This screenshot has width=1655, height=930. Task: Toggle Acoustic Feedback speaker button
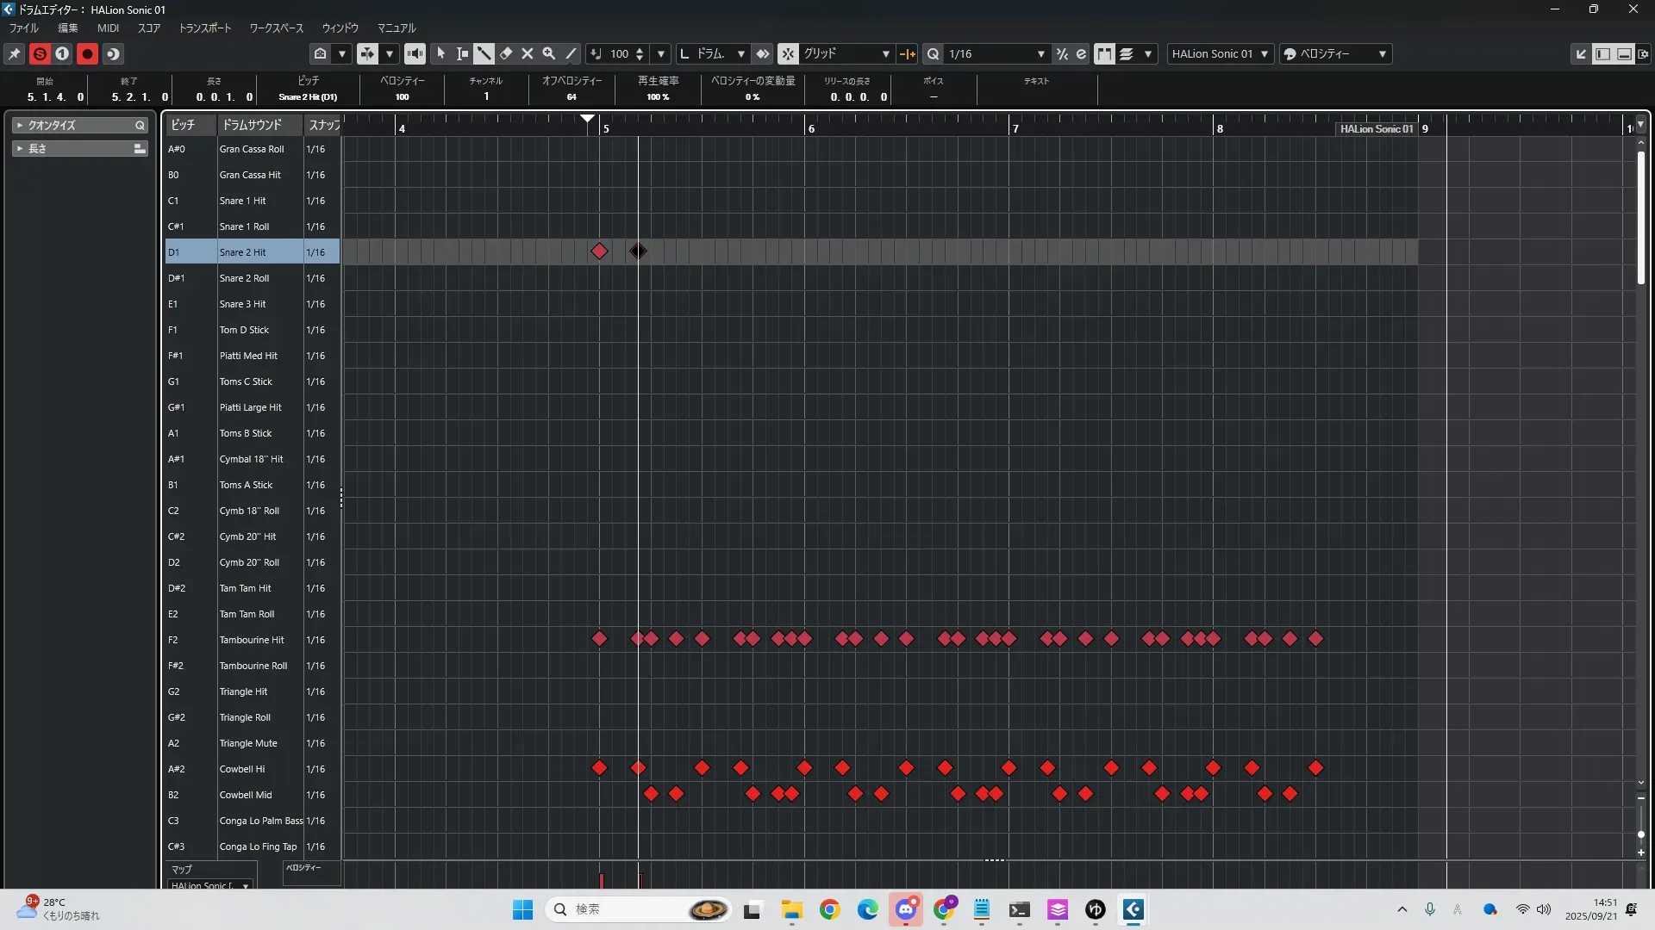tap(415, 53)
